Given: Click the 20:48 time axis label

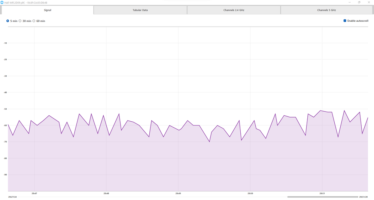Looking at the screenshot, I should tap(106, 193).
